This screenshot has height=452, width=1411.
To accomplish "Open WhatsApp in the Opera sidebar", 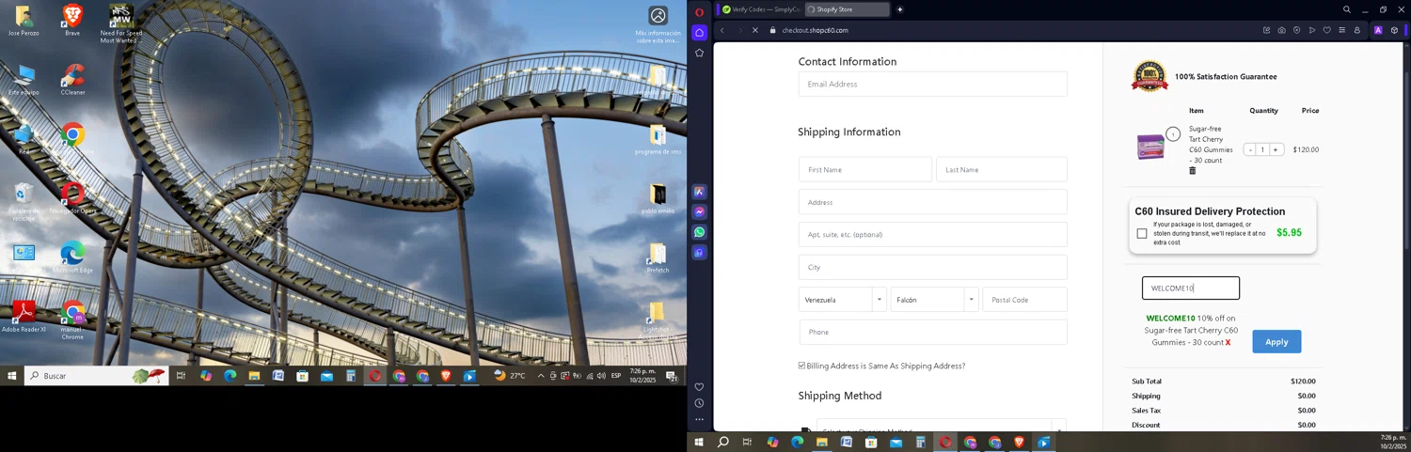I will pyautogui.click(x=699, y=232).
